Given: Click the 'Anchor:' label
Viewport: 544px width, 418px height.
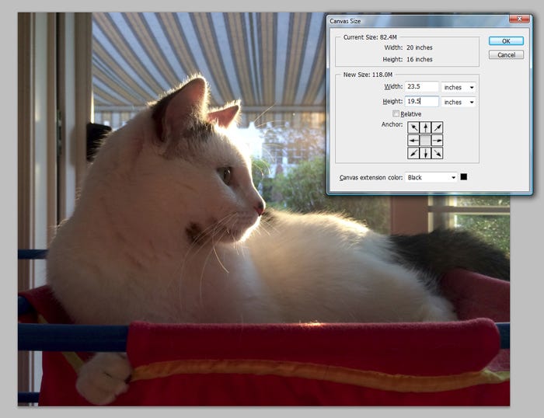Looking at the screenshot, I should pos(392,124).
